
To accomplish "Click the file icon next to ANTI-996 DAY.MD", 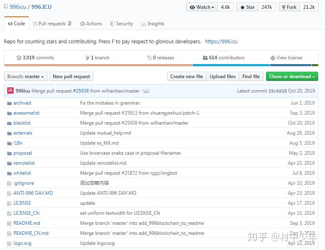I will (x=9, y=193).
